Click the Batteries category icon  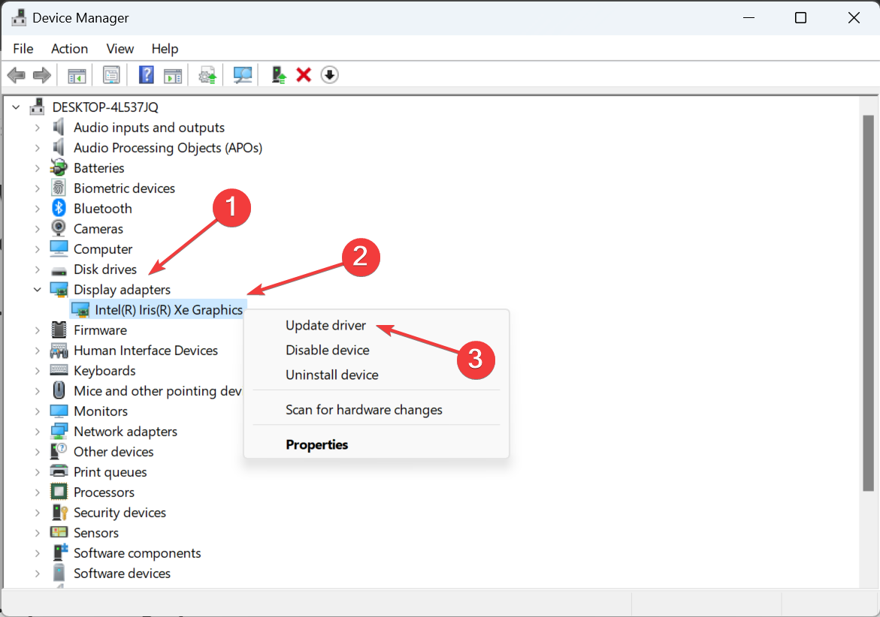59,167
